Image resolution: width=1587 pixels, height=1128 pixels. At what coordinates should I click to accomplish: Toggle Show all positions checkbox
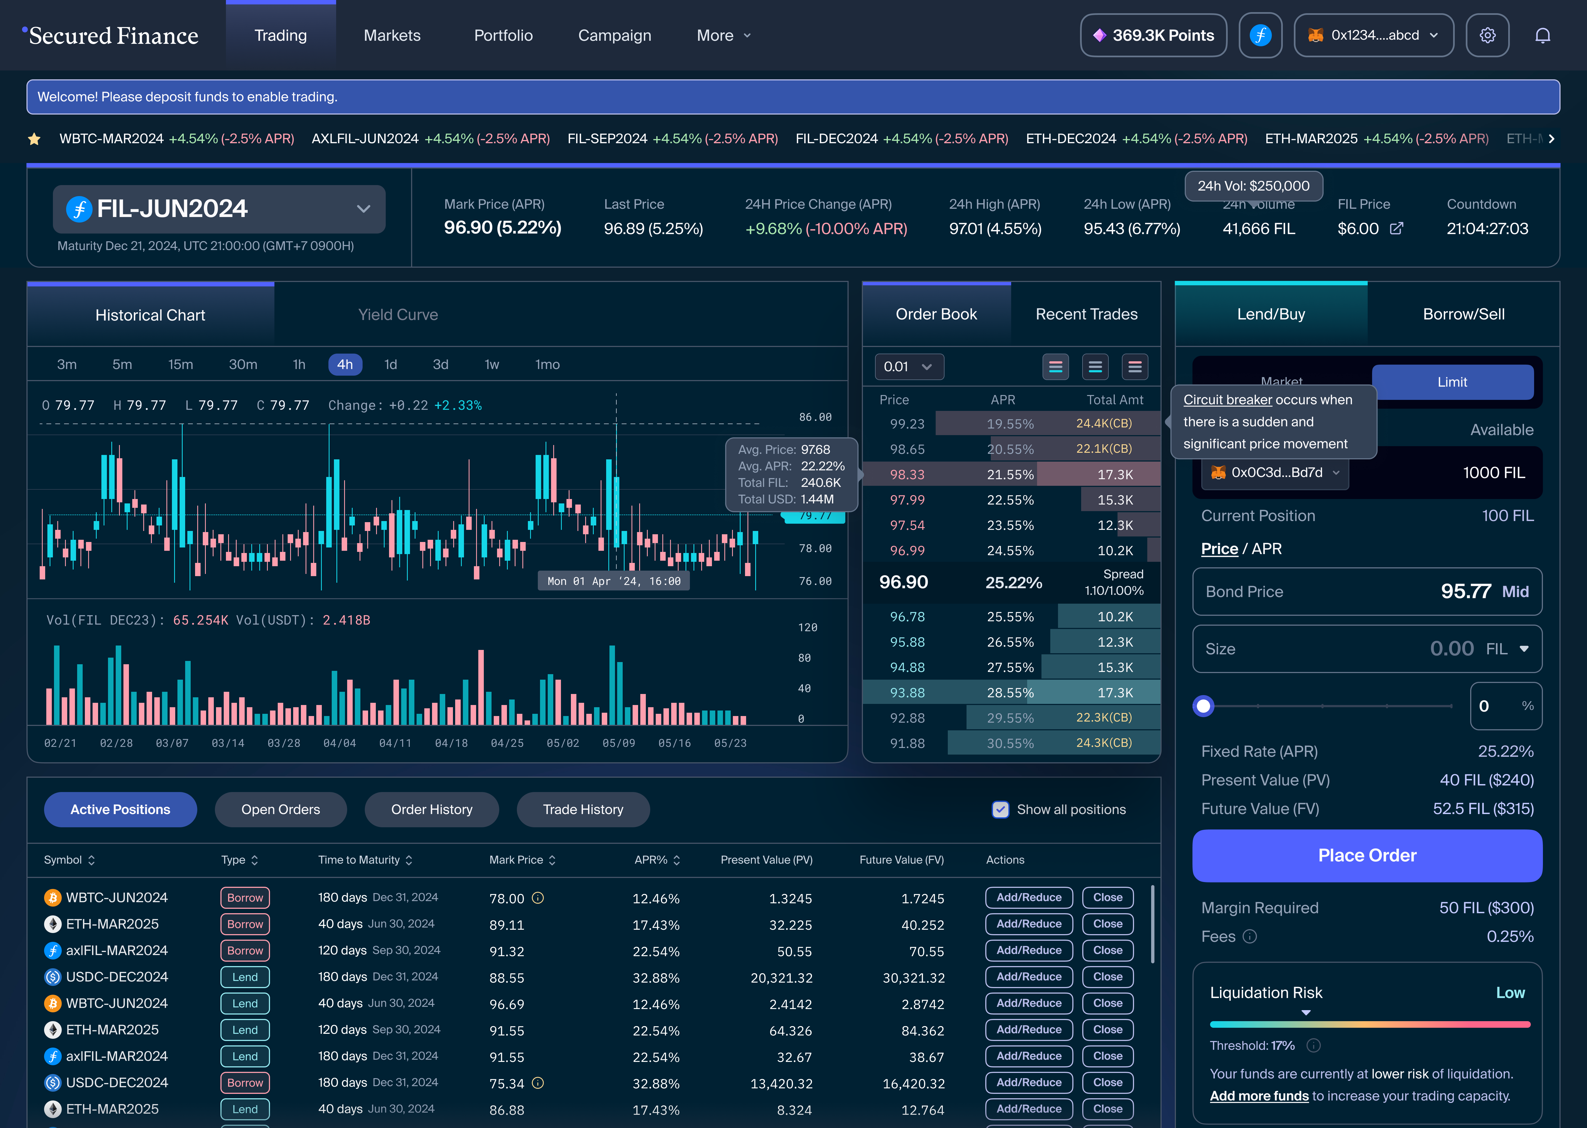tap(1001, 810)
